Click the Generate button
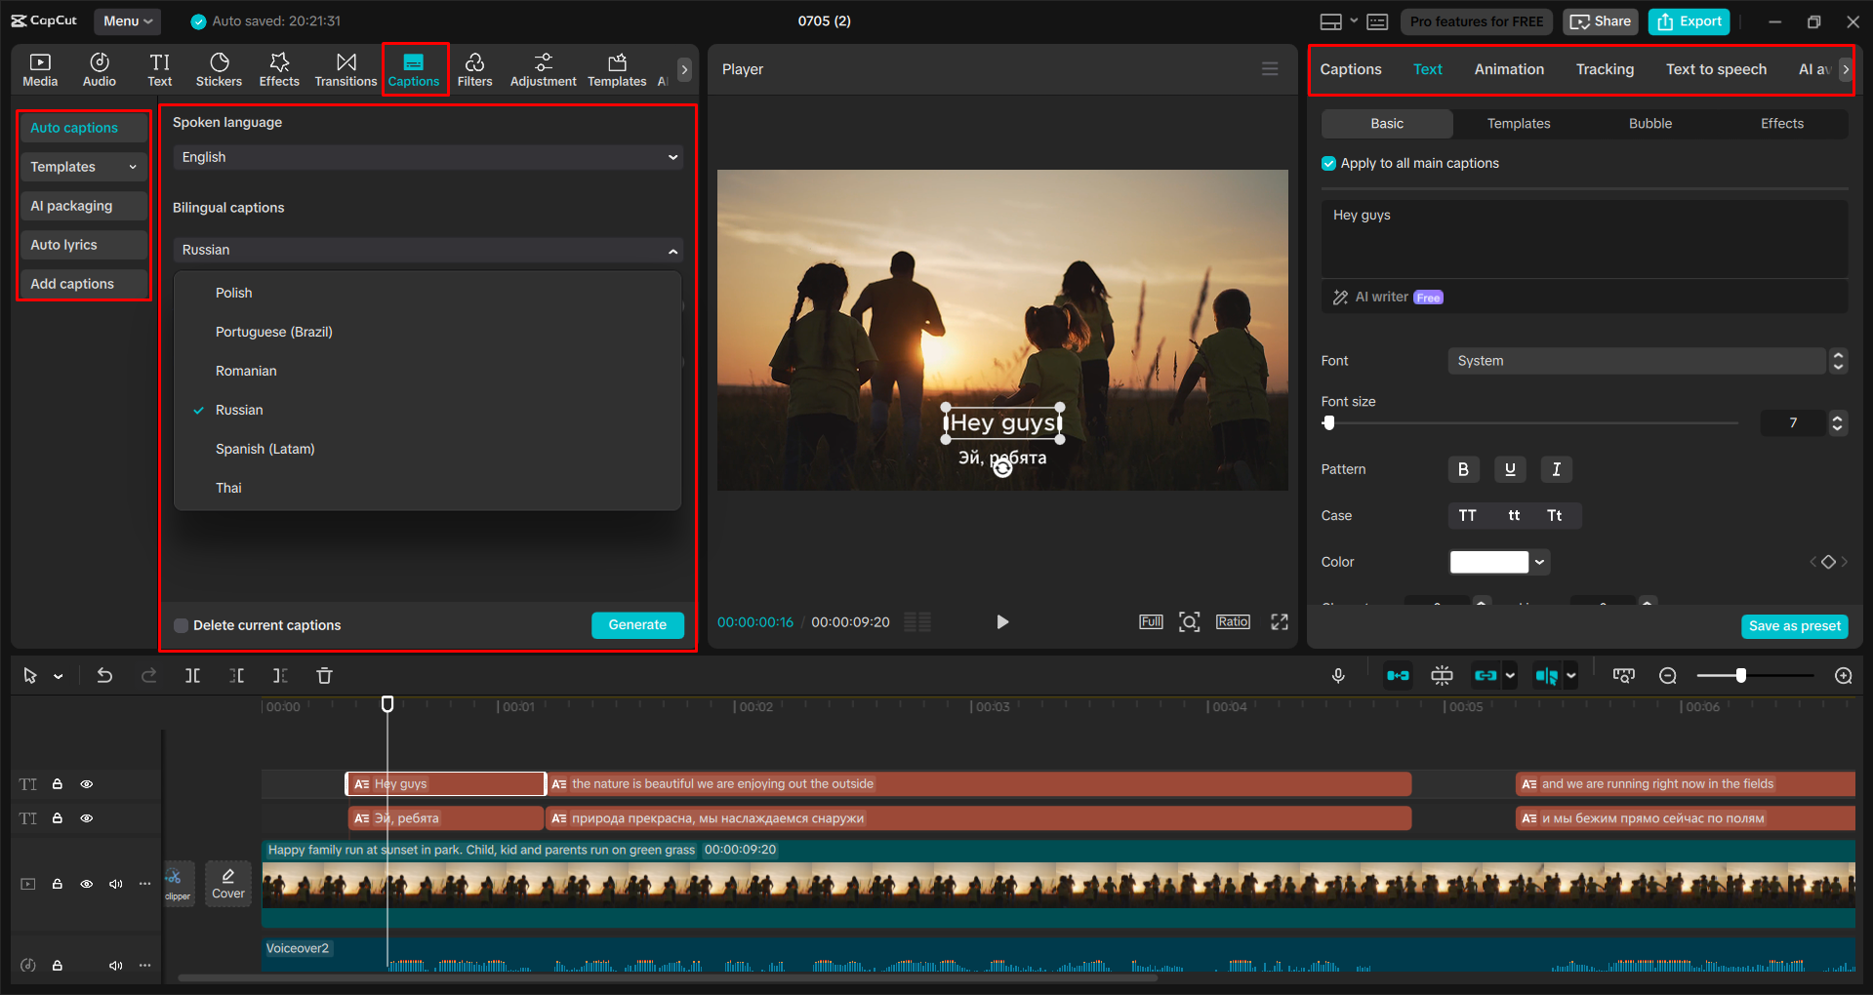The image size is (1873, 995). [637, 625]
